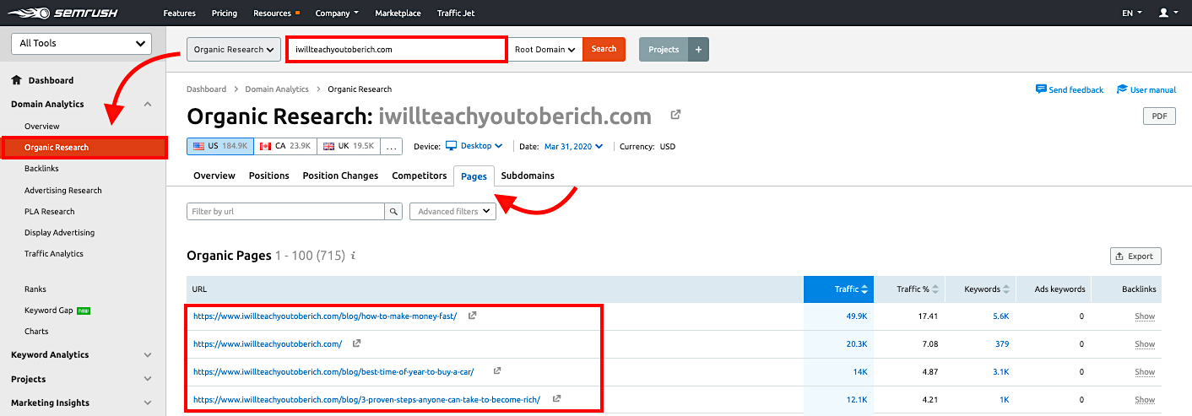The width and height of the screenshot is (1192, 416).
Task: Collapse the Domain Analytics section
Action: pos(148,104)
